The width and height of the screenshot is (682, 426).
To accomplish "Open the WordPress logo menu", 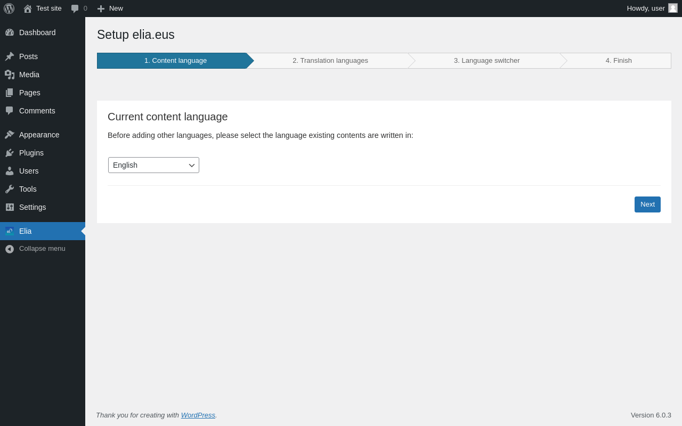I will point(9,9).
